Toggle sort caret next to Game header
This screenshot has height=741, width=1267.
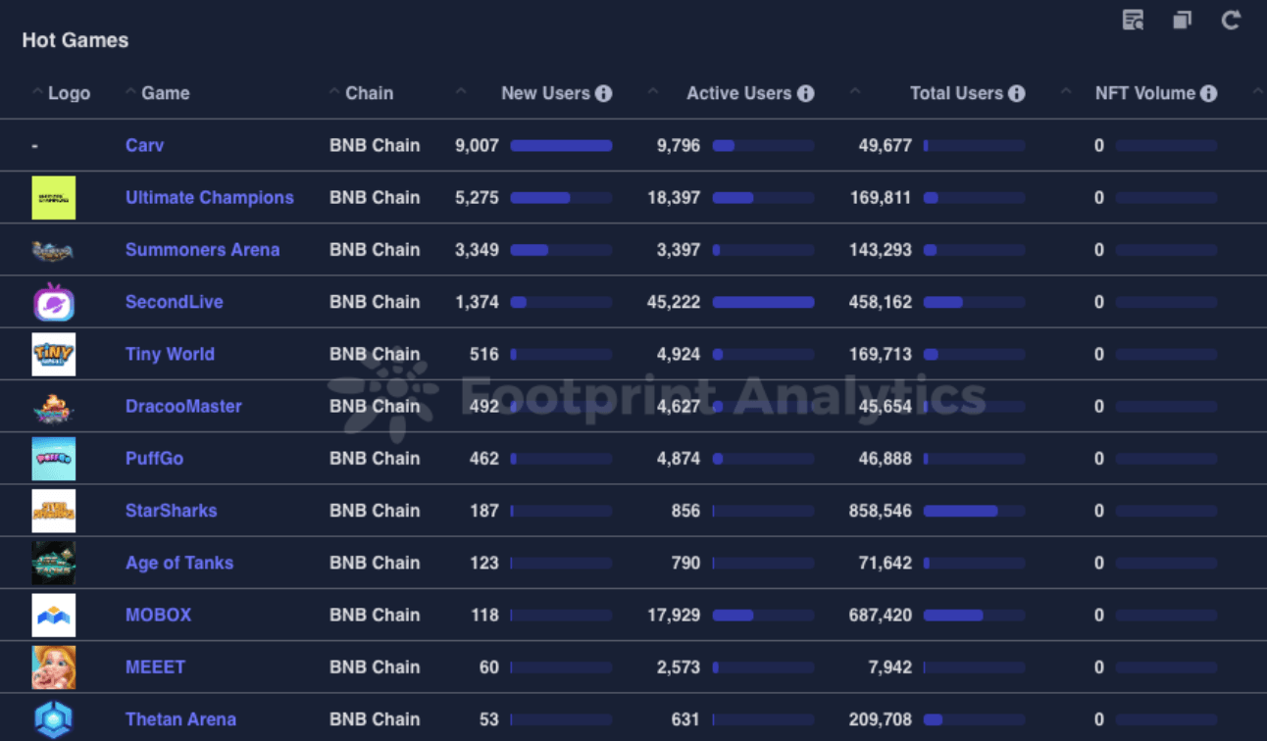click(130, 92)
